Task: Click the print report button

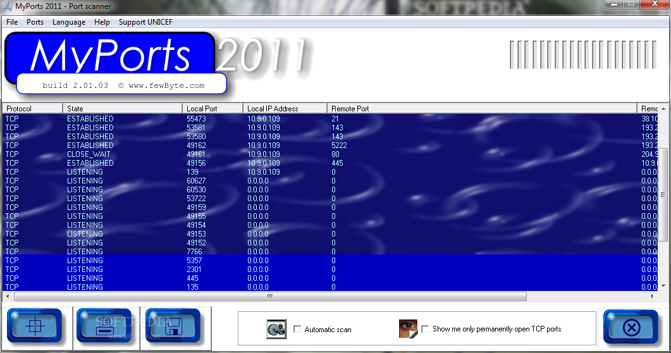Action: (104, 326)
